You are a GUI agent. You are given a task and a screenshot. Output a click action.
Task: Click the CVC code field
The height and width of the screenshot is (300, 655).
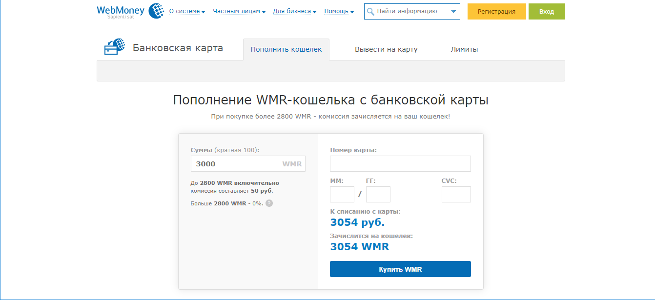pos(456,194)
